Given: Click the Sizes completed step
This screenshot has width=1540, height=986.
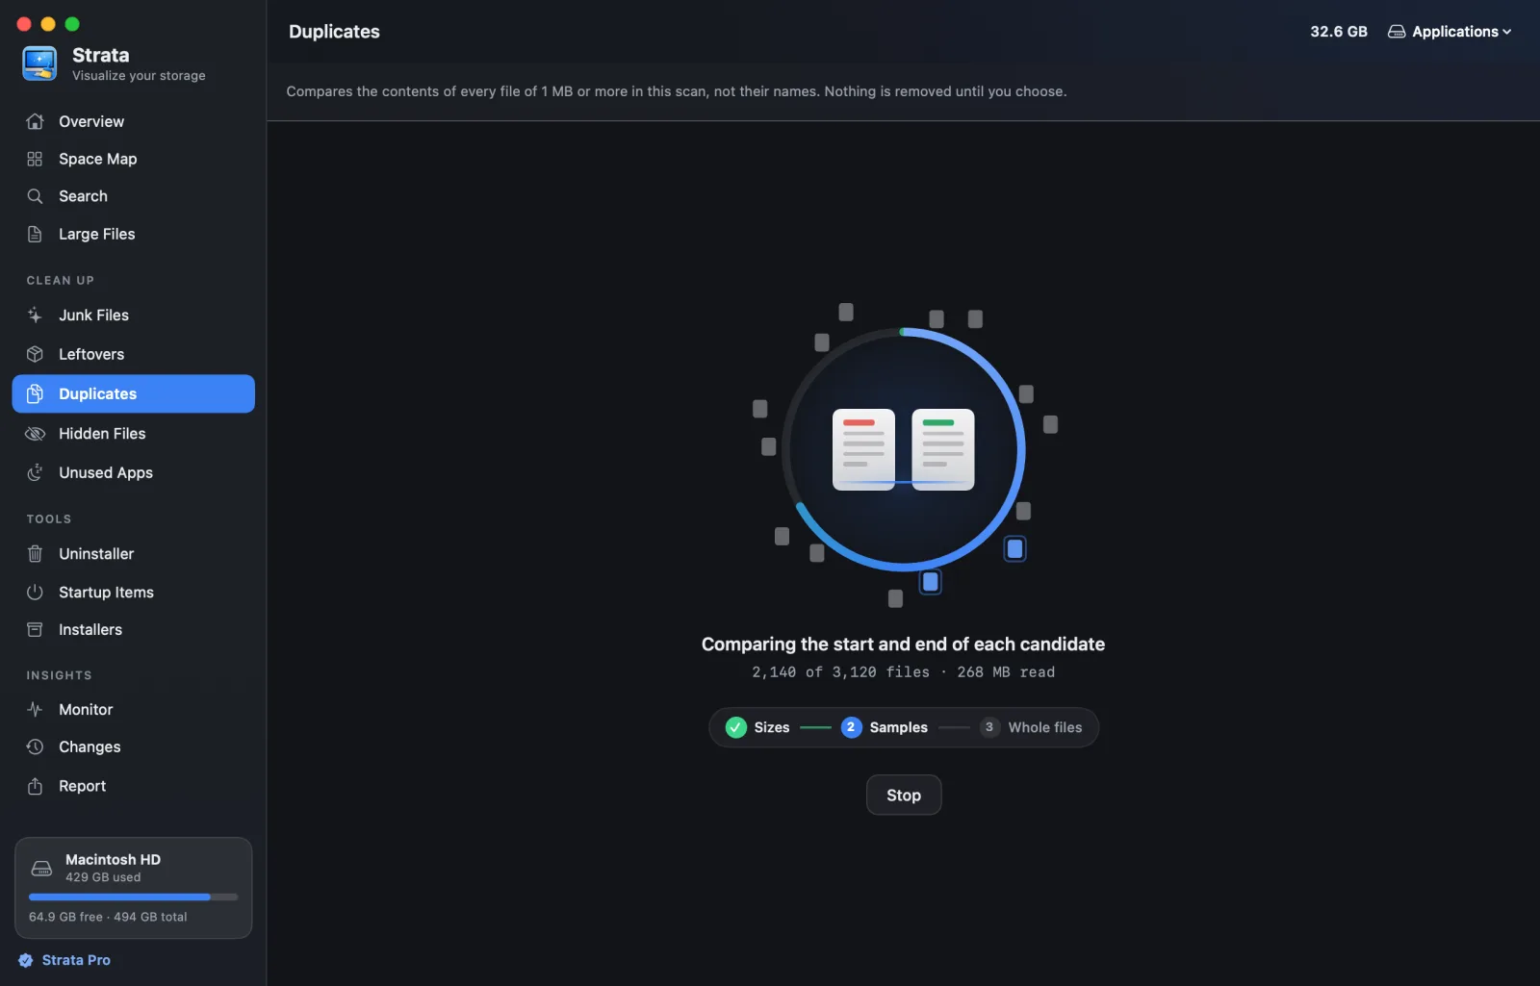Looking at the screenshot, I should pyautogui.click(x=757, y=727).
